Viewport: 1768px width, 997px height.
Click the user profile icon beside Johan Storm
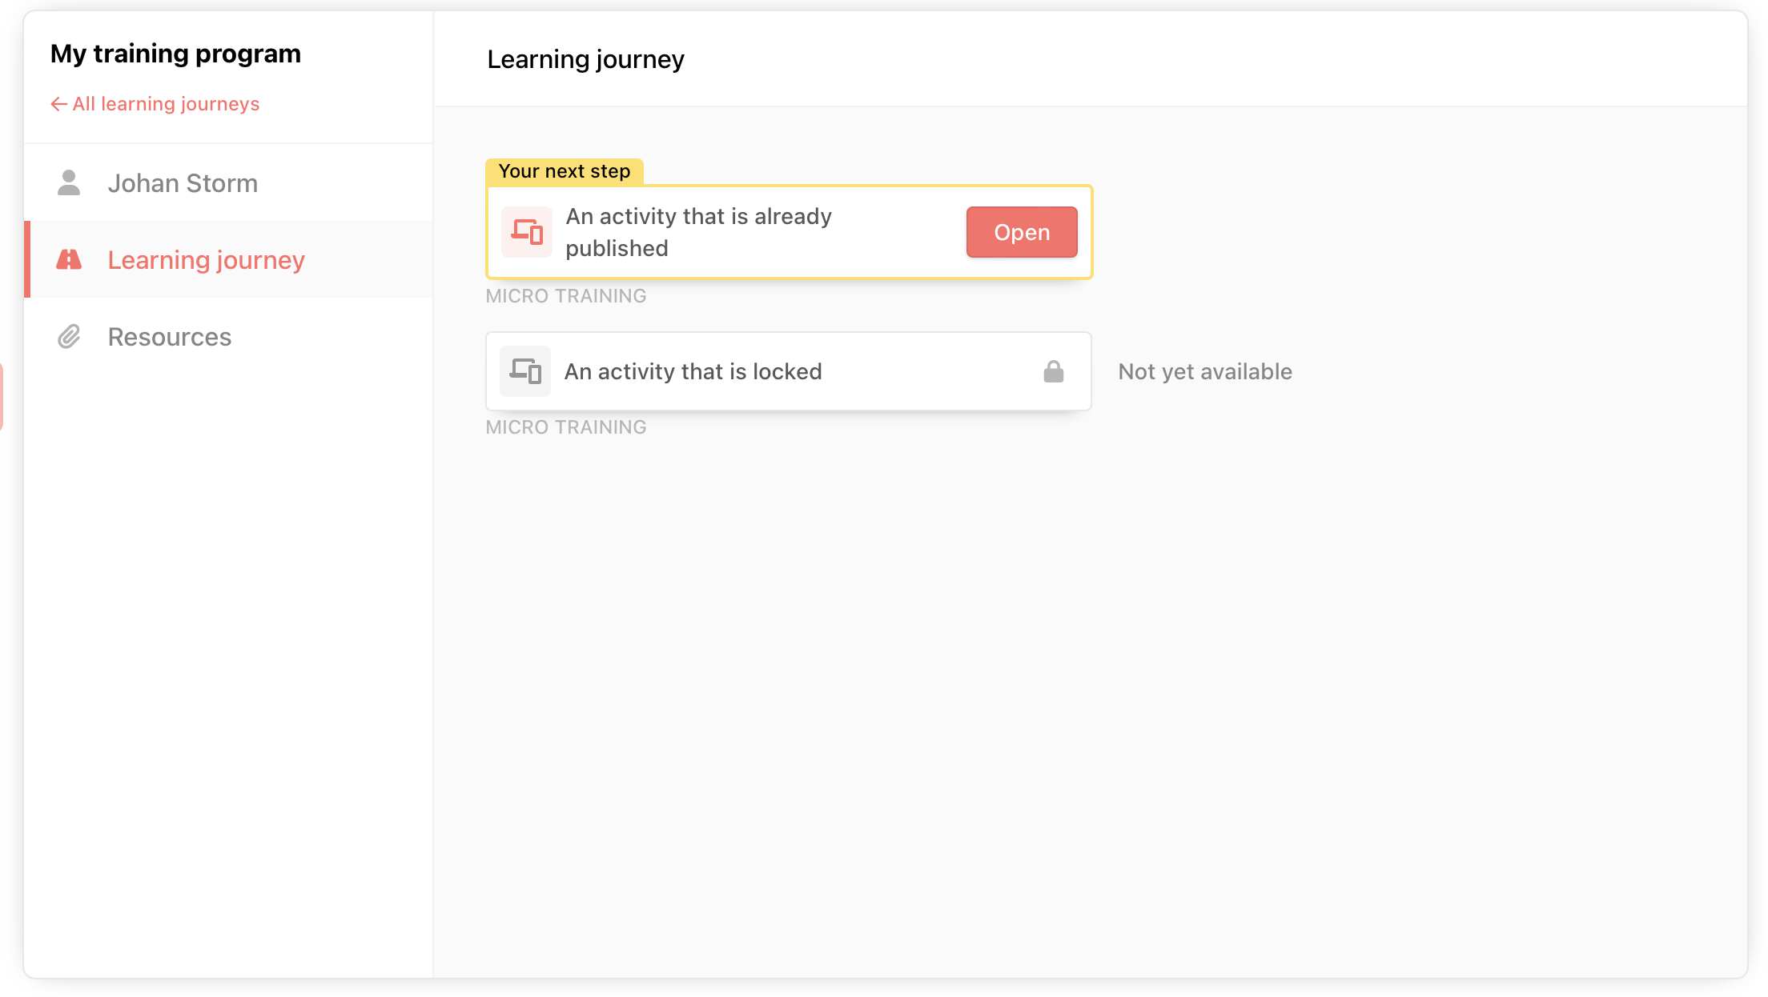pyautogui.click(x=69, y=183)
